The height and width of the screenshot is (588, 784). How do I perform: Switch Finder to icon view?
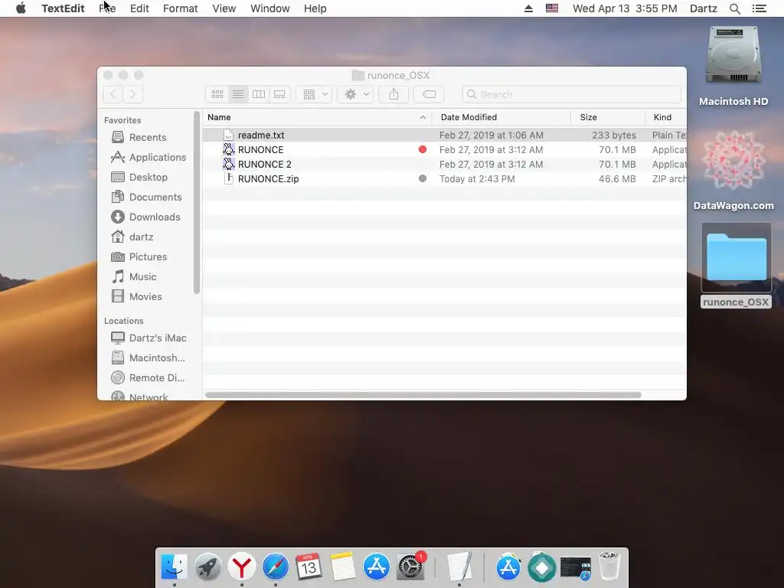(217, 94)
